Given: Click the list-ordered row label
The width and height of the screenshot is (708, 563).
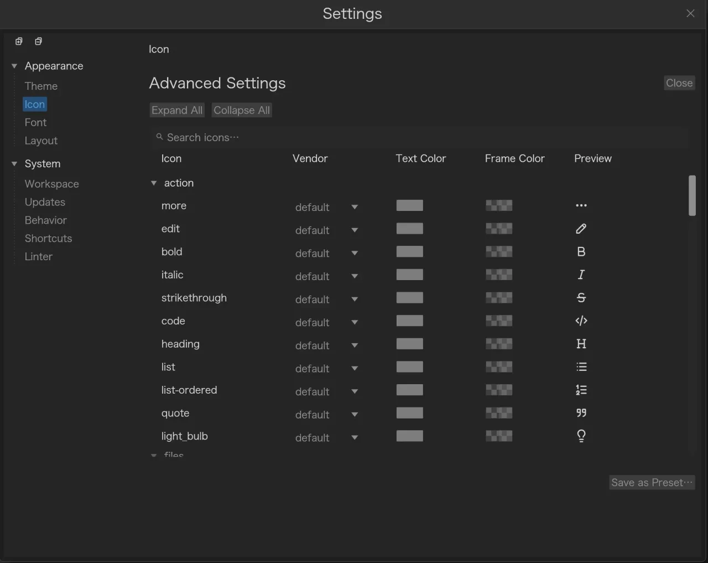Looking at the screenshot, I should [189, 390].
